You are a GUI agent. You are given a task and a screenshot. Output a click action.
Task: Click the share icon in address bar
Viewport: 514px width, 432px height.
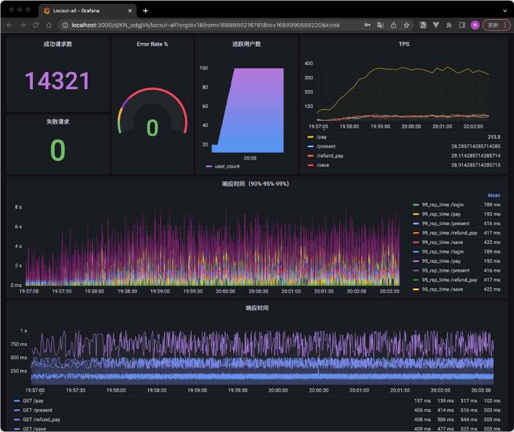(x=394, y=25)
